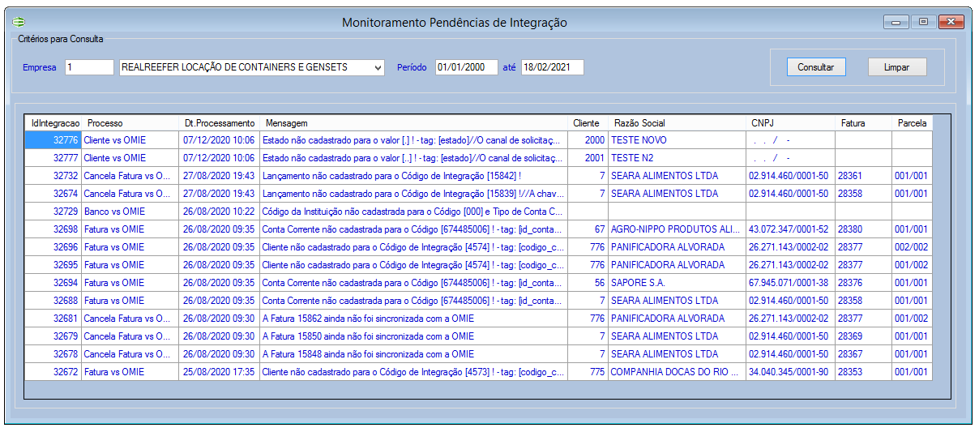The image size is (979, 432).
Task: Click 'TESTE NOVO' razão social cell
Action: (x=678, y=140)
